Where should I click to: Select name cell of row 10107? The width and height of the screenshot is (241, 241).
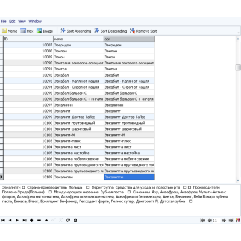pos(79,165)
